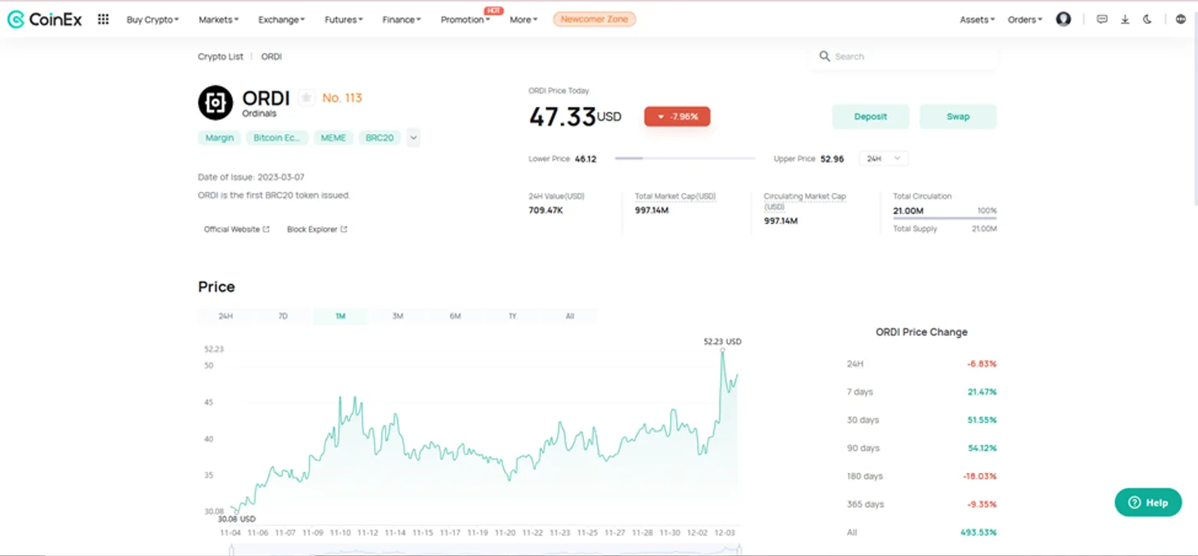This screenshot has height=556, width=1198.
Task: Switch chart to 24H tab
Action: (x=225, y=317)
